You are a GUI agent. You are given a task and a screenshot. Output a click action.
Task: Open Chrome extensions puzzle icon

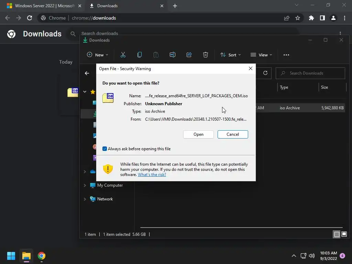pyautogui.click(x=311, y=18)
